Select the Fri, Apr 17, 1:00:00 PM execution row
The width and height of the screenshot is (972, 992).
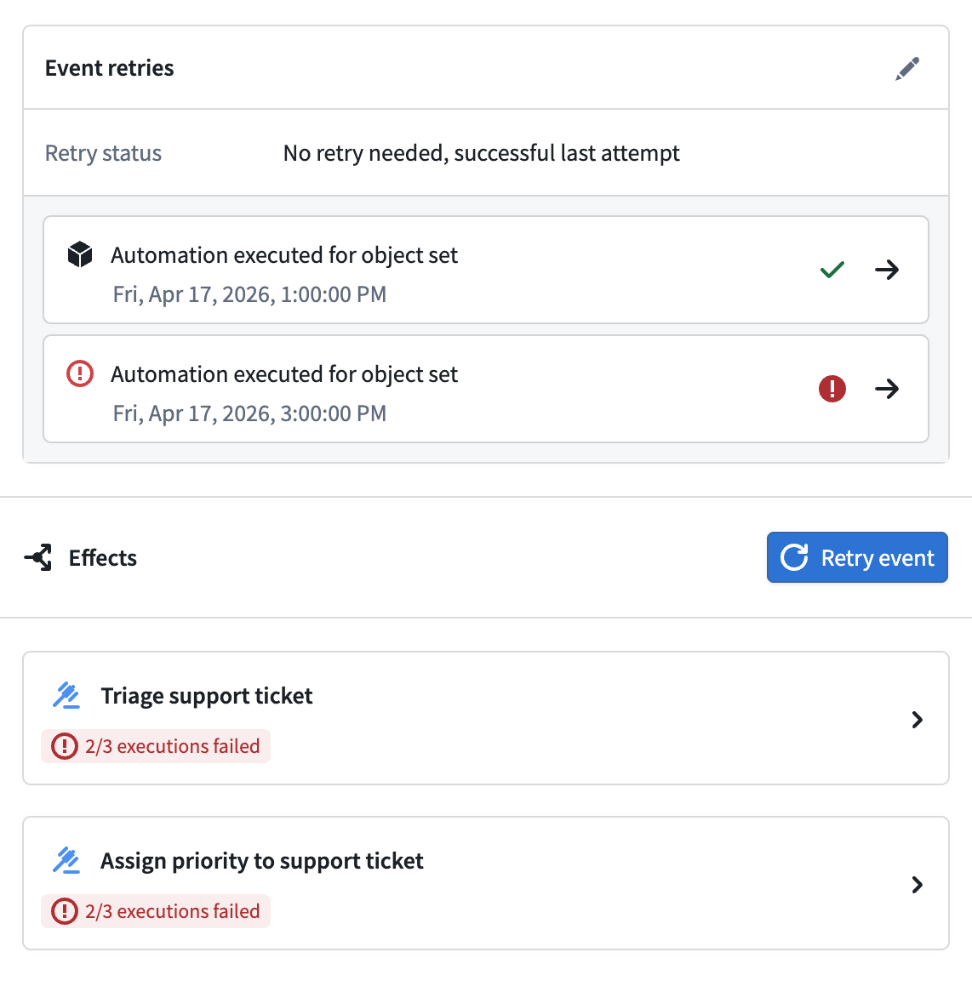(x=486, y=270)
